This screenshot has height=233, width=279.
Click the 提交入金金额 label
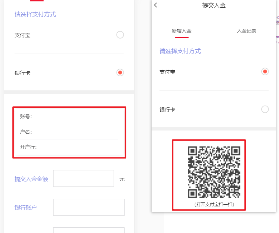31,179
